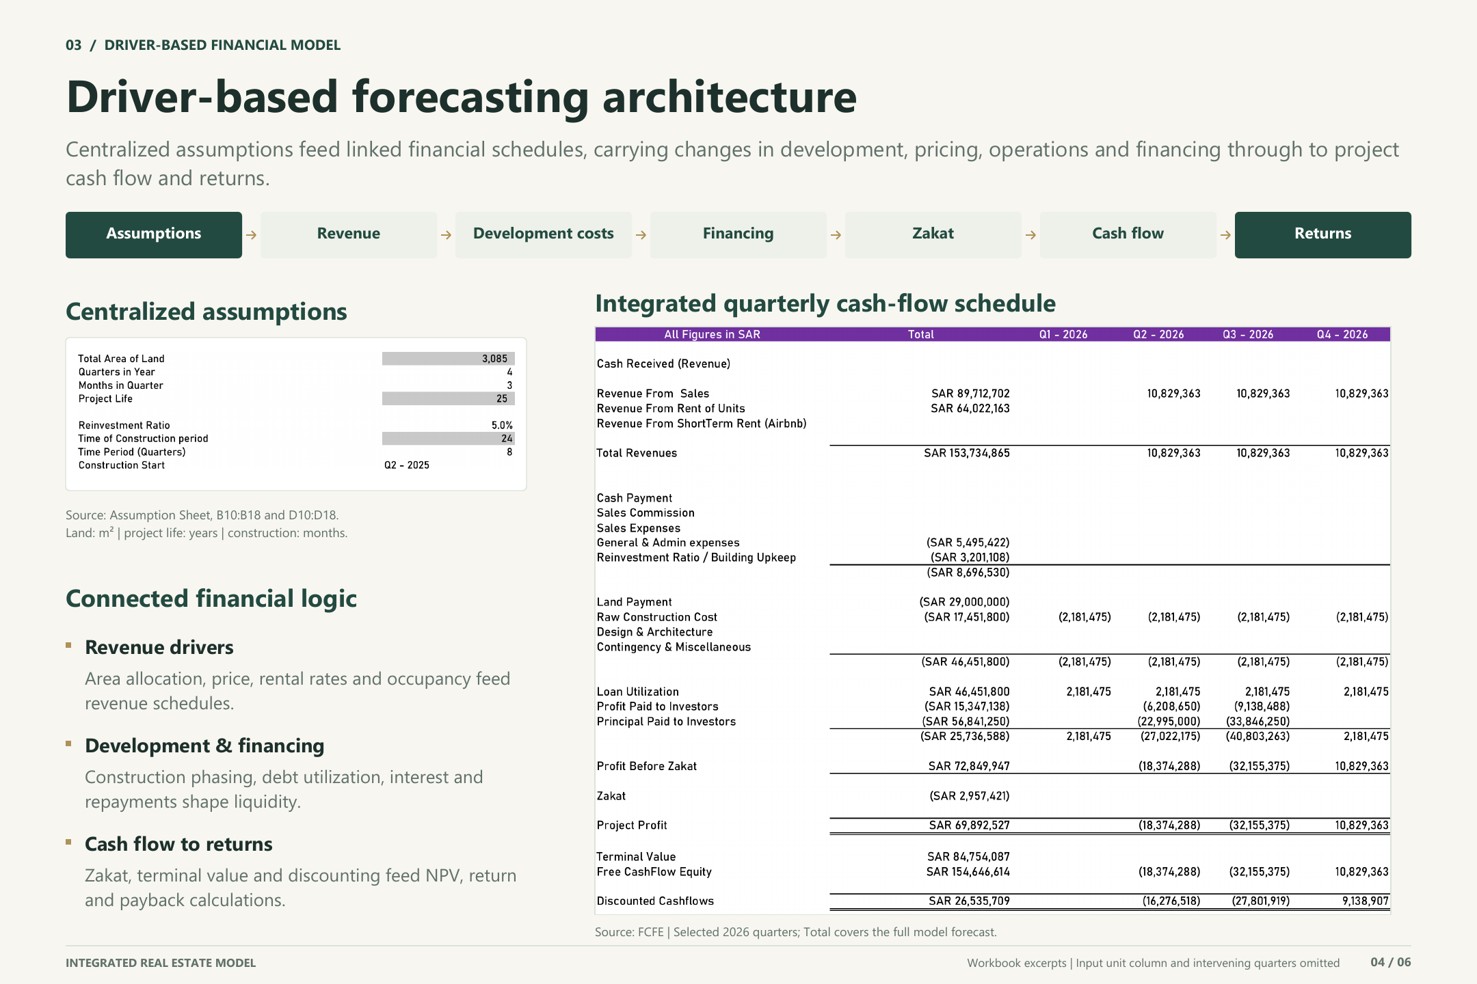Click Loan Utilization total SAR 46,451,800
Screen dimensions: 1477x984
970,692
